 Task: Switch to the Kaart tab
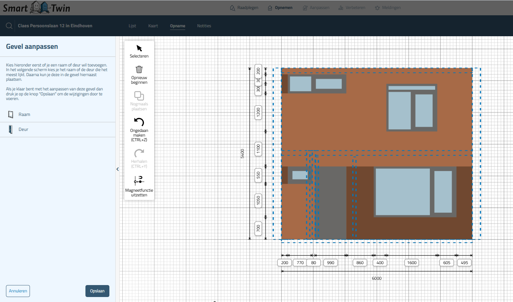(153, 26)
